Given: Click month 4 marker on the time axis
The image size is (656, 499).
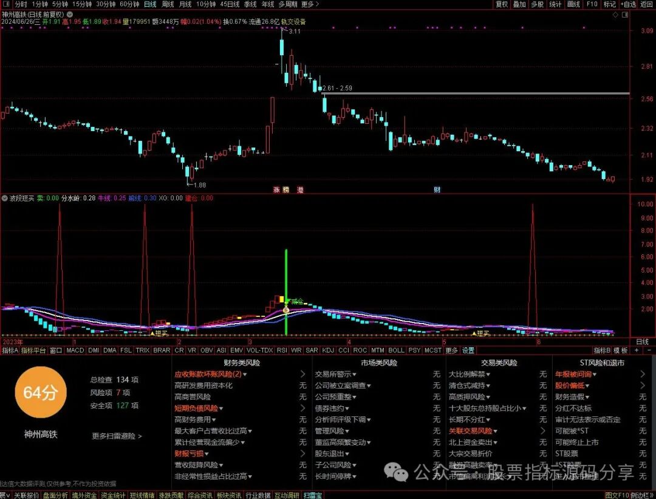Looking at the screenshot, I should pos(349,342).
